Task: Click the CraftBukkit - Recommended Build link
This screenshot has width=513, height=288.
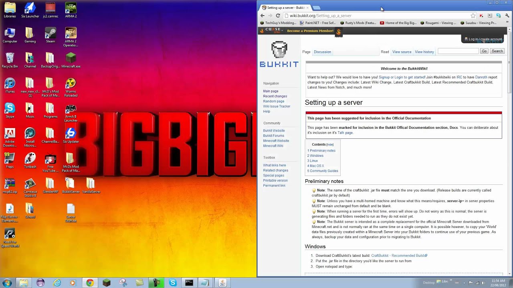Action: click(399, 256)
